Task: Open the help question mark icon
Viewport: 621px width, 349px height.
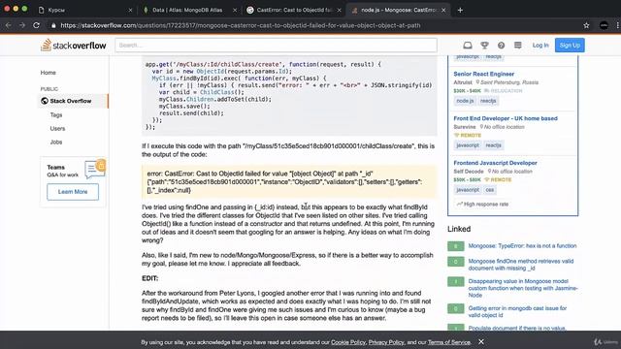Action: click(501, 46)
